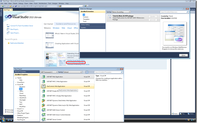Click the search magnifier in Installed Templates box
This screenshot has width=197, height=123.
tap(121, 72)
